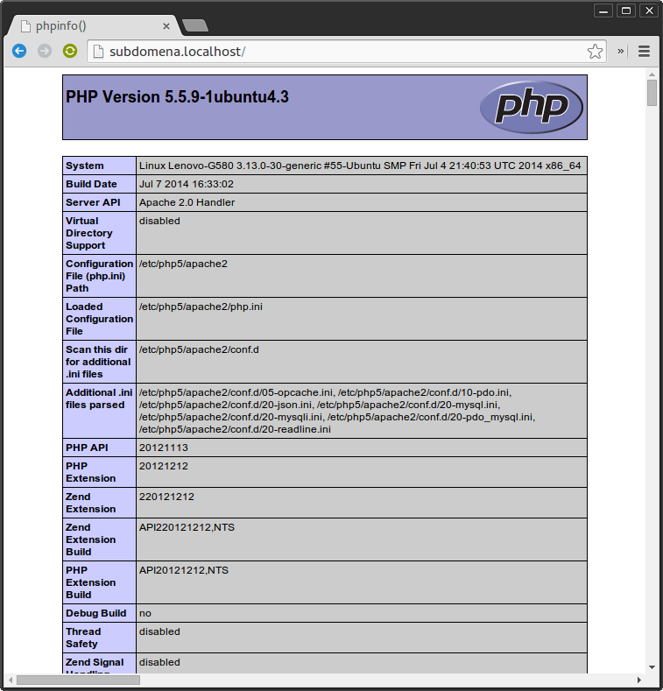Click the Loaded Configuration File label
Screen dimensions: 663x691
coord(99,319)
